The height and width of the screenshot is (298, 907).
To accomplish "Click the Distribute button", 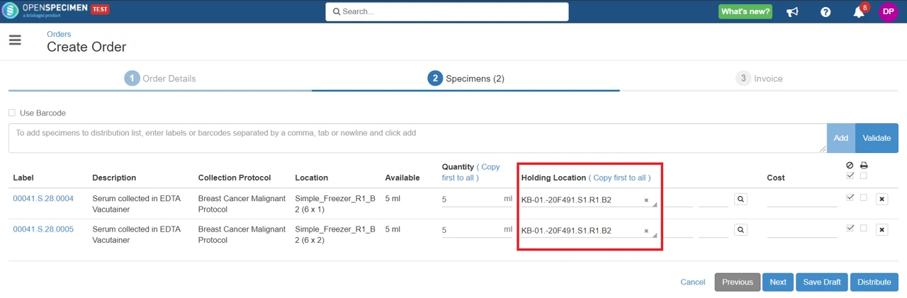I will click(x=874, y=282).
